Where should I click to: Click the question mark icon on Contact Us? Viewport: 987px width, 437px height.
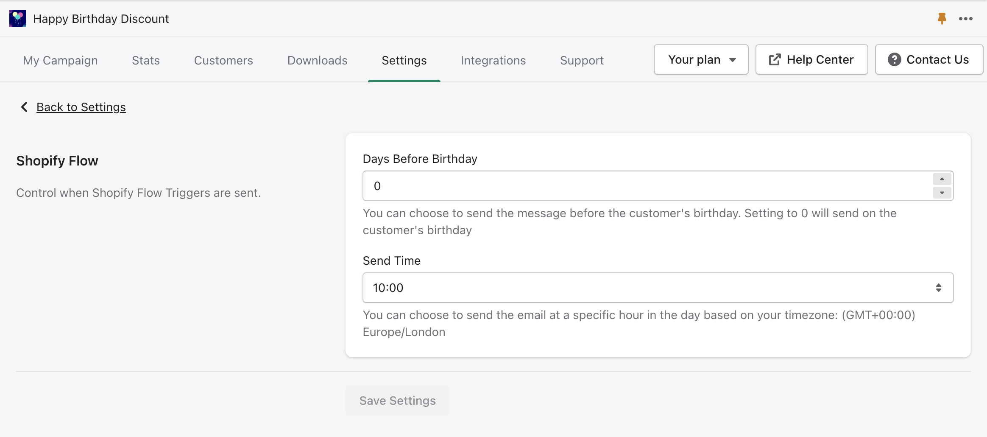(x=894, y=60)
